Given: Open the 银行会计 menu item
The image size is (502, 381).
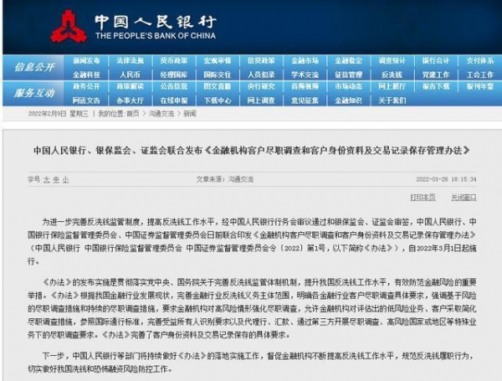Looking at the screenshot, I should (x=436, y=61).
